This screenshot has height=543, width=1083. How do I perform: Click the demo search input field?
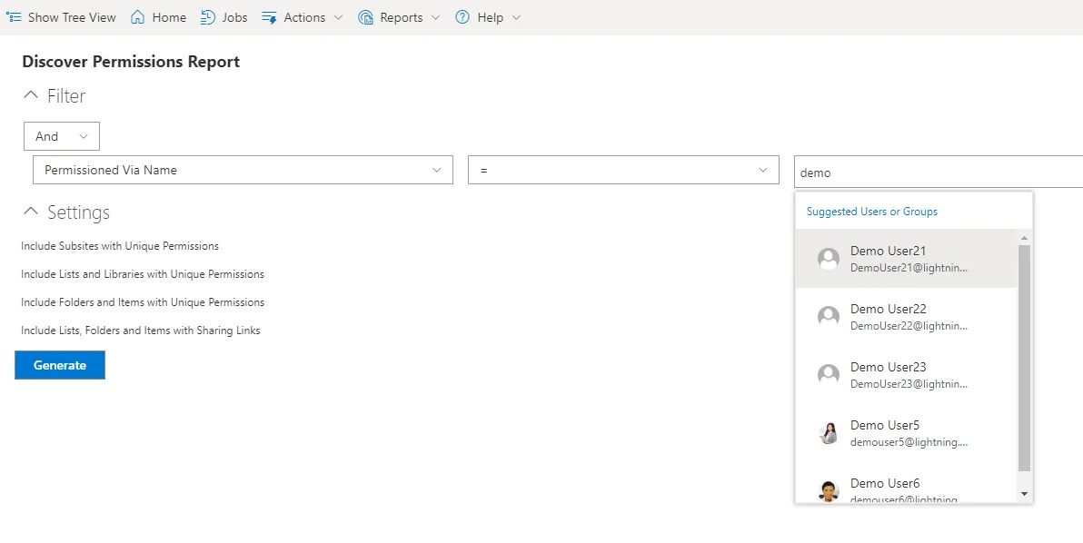tap(936, 169)
